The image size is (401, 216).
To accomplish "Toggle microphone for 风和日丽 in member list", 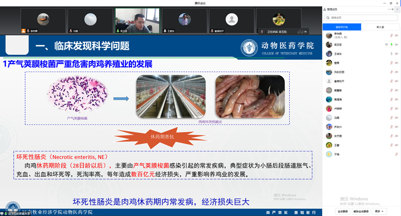I will click(x=390, y=72).
